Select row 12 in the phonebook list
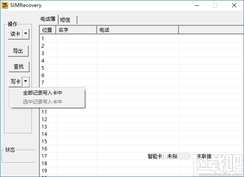This screenshot has height=177, width=244. point(142,119)
